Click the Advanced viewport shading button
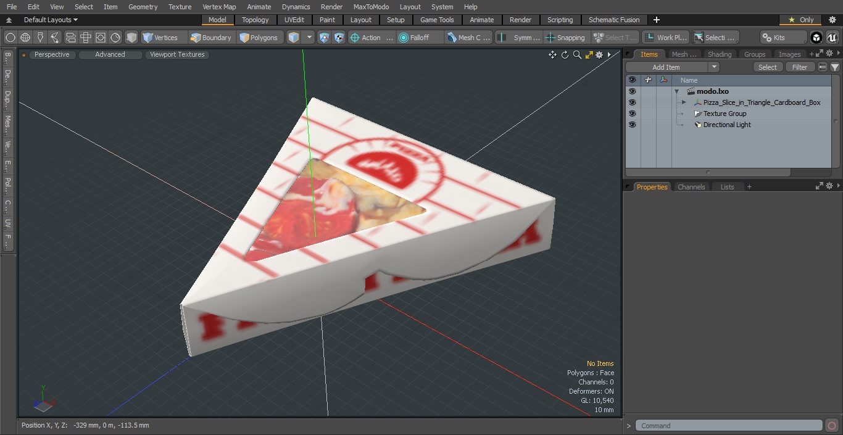 110,54
